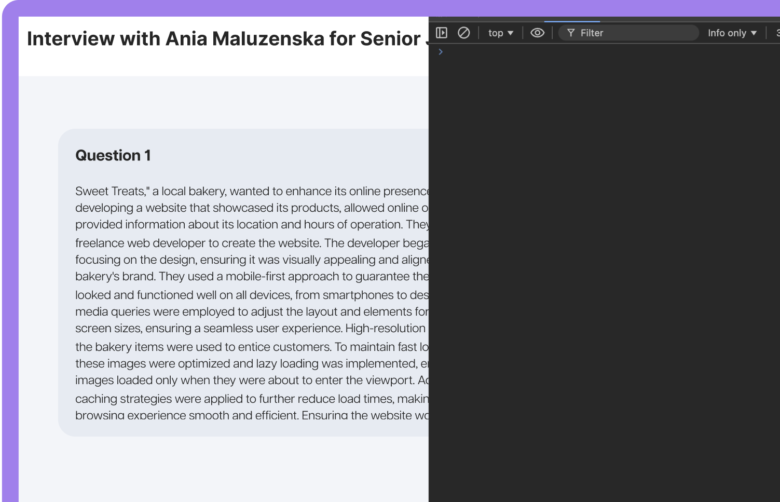
Task: Click the arrow beside 'top' selector
Action: (x=511, y=33)
